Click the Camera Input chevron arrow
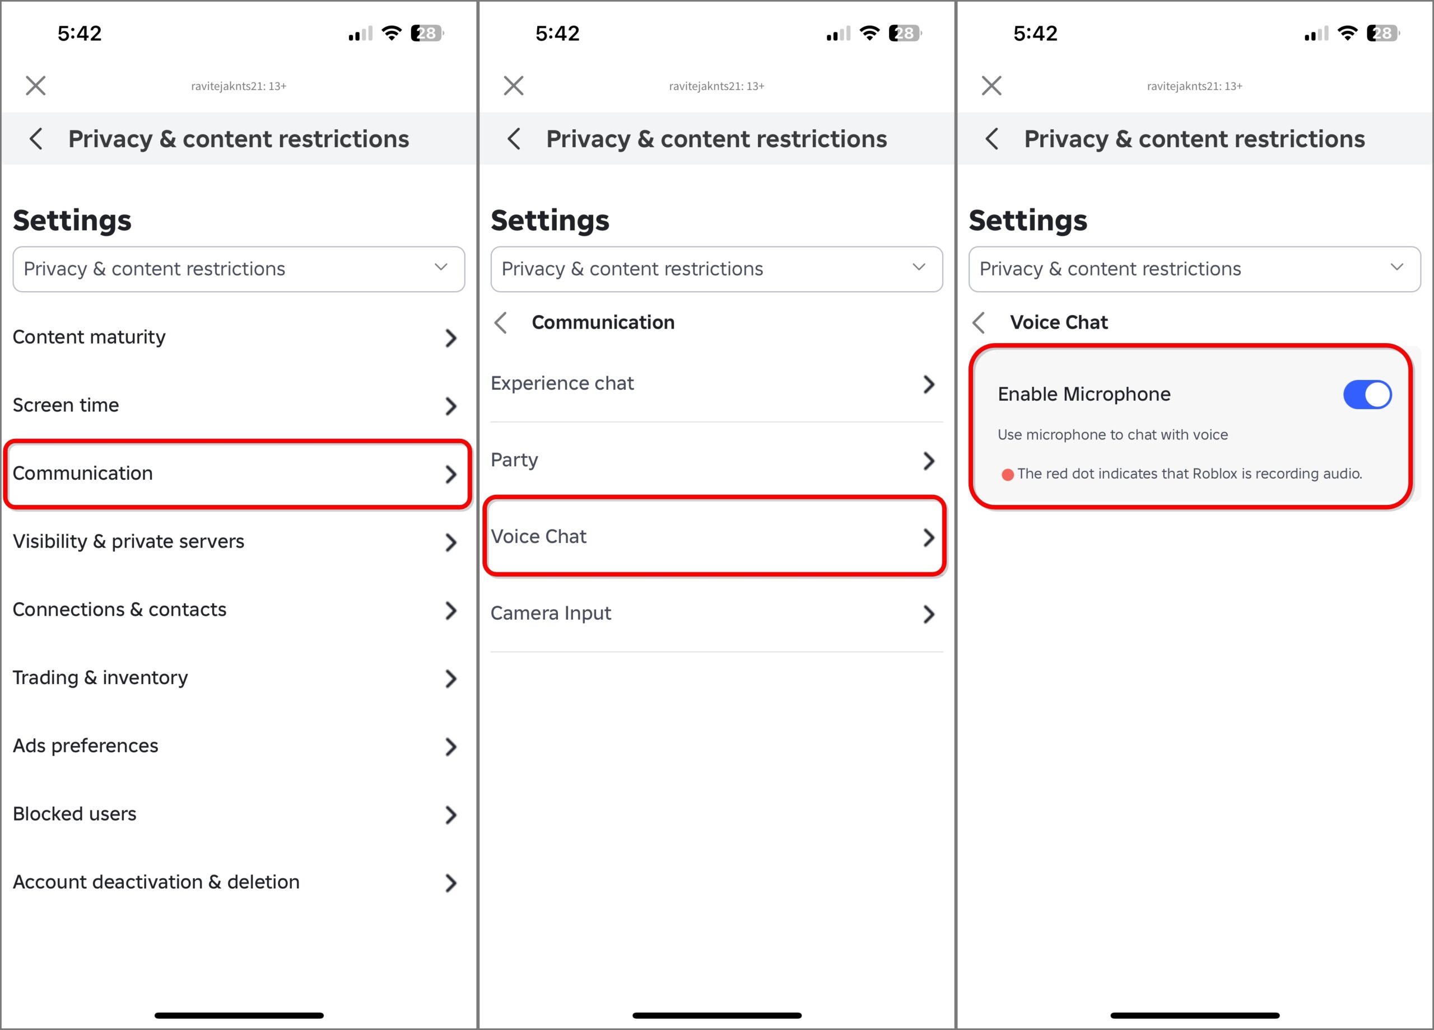Screen dimensions: 1434x1030 (928, 614)
